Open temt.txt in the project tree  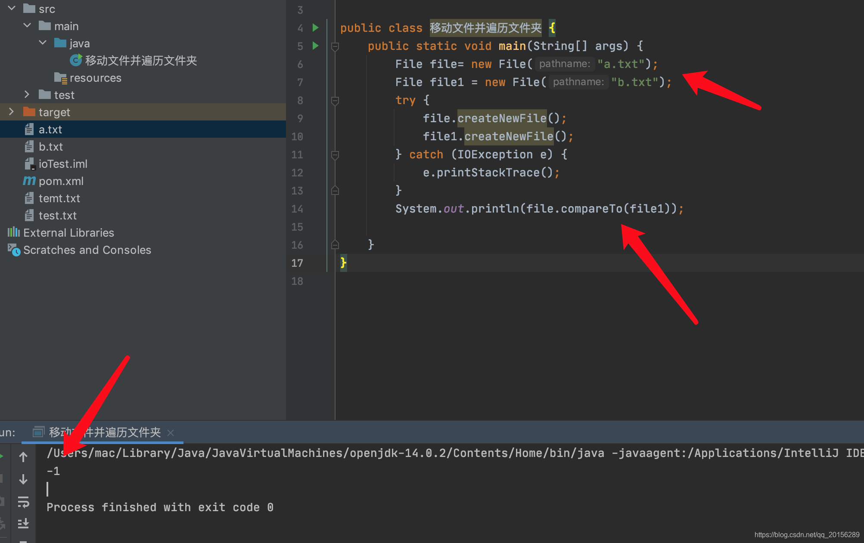[59, 198]
